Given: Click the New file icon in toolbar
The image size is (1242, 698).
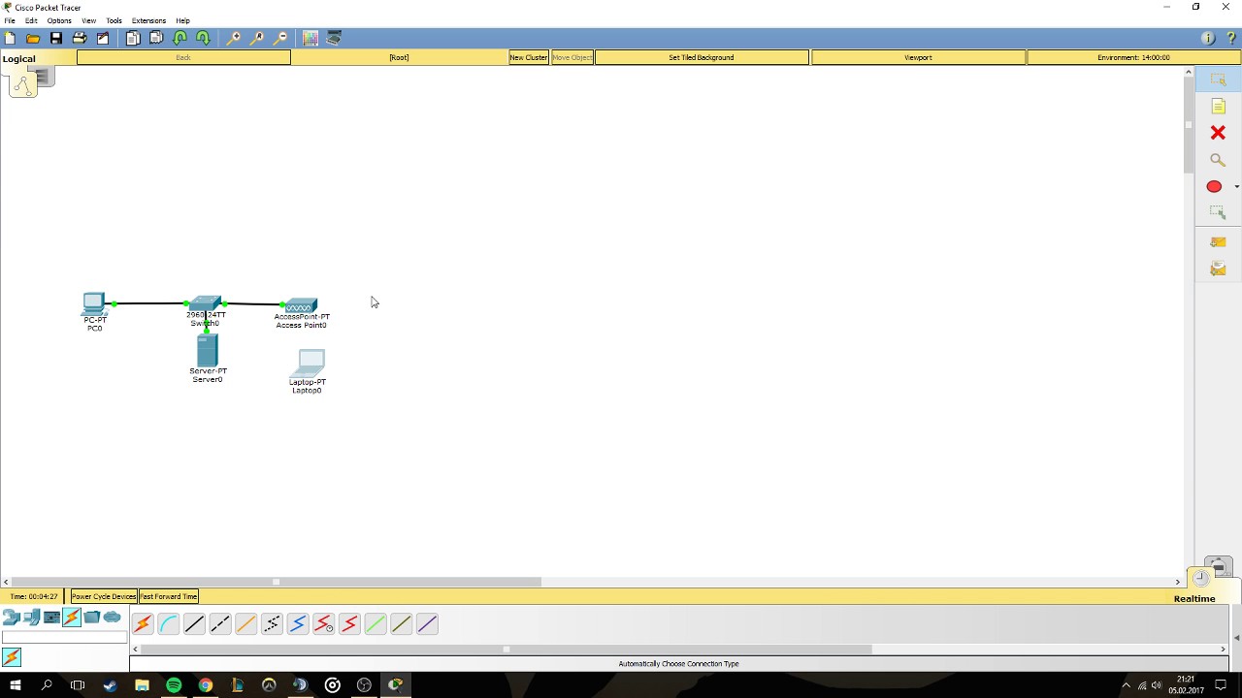Looking at the screenshot, I should tap(10, 38).
